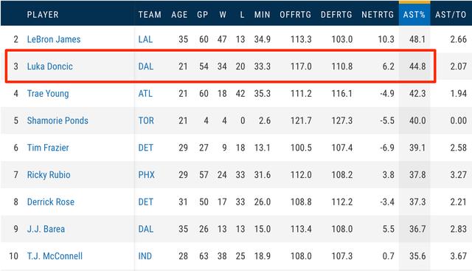472x271 pixels.
Task: Open Luka Doncic player profile
Action: pos(50,66)
